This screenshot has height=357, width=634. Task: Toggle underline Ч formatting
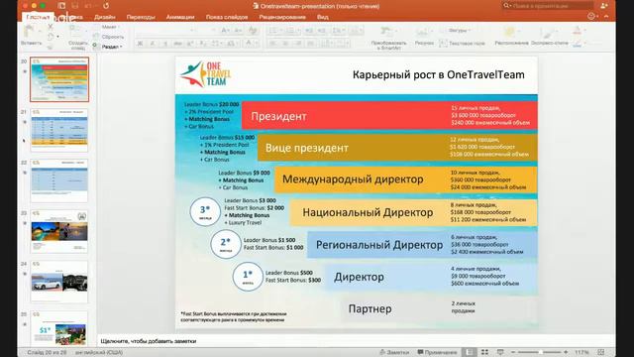click(x=165, y=44)
